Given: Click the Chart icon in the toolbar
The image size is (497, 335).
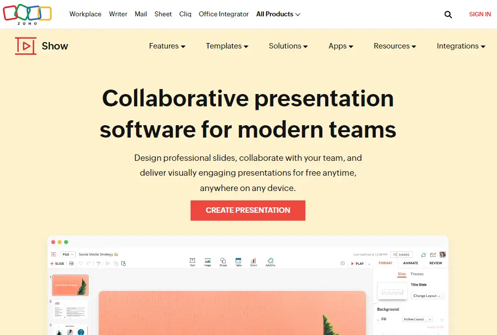Looking at the screenshot, I should coord(253,261).
